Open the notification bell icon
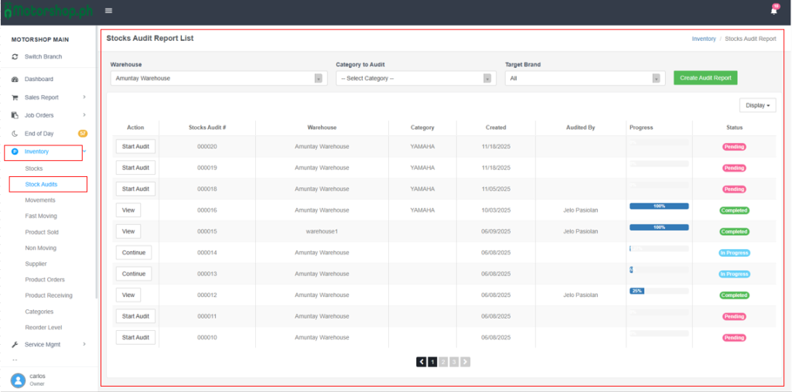Screen dimensions: 792x392 pyautogui.click(x=773, y=11)
